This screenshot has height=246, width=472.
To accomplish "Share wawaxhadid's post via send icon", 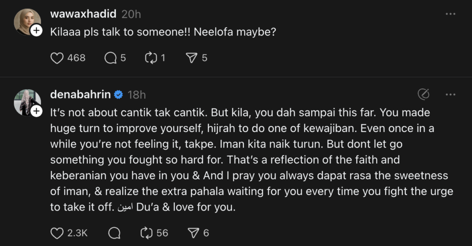I will (x=191, y=58).
